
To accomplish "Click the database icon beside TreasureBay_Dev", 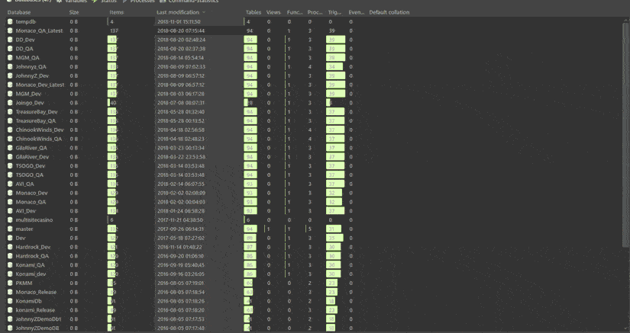I will [x=10, y=112].
